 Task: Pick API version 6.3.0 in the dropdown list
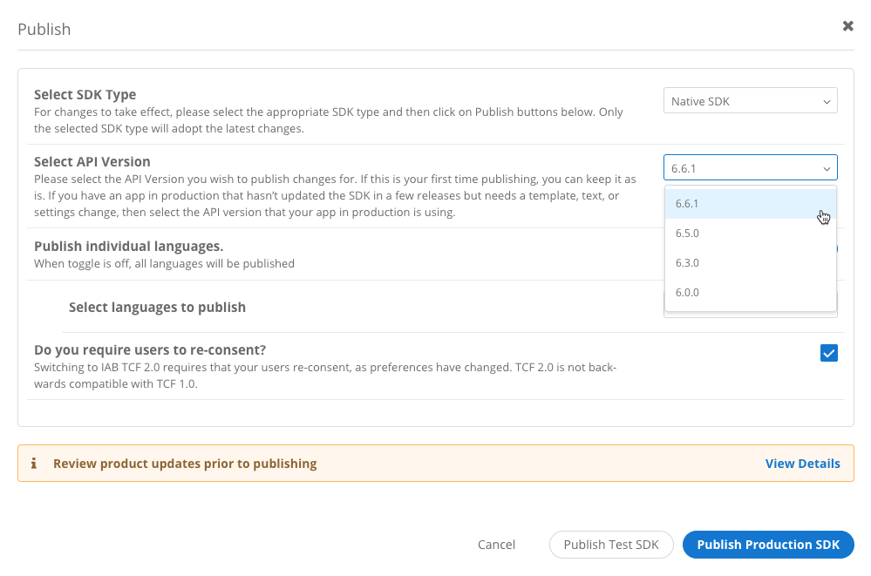(x=750, y=263)
